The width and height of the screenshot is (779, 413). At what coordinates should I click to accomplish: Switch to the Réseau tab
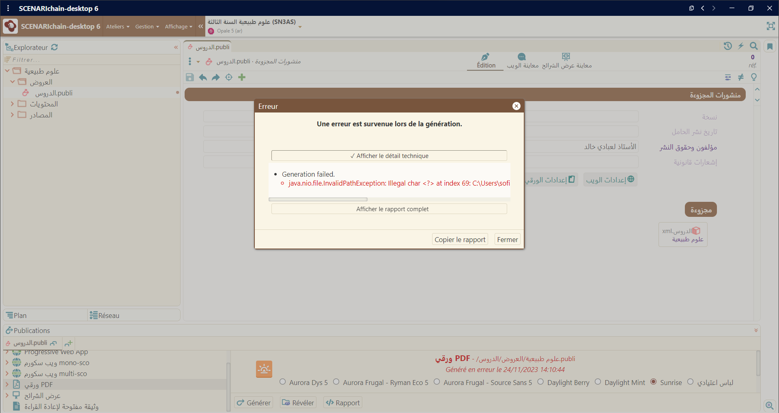point(105,316)
